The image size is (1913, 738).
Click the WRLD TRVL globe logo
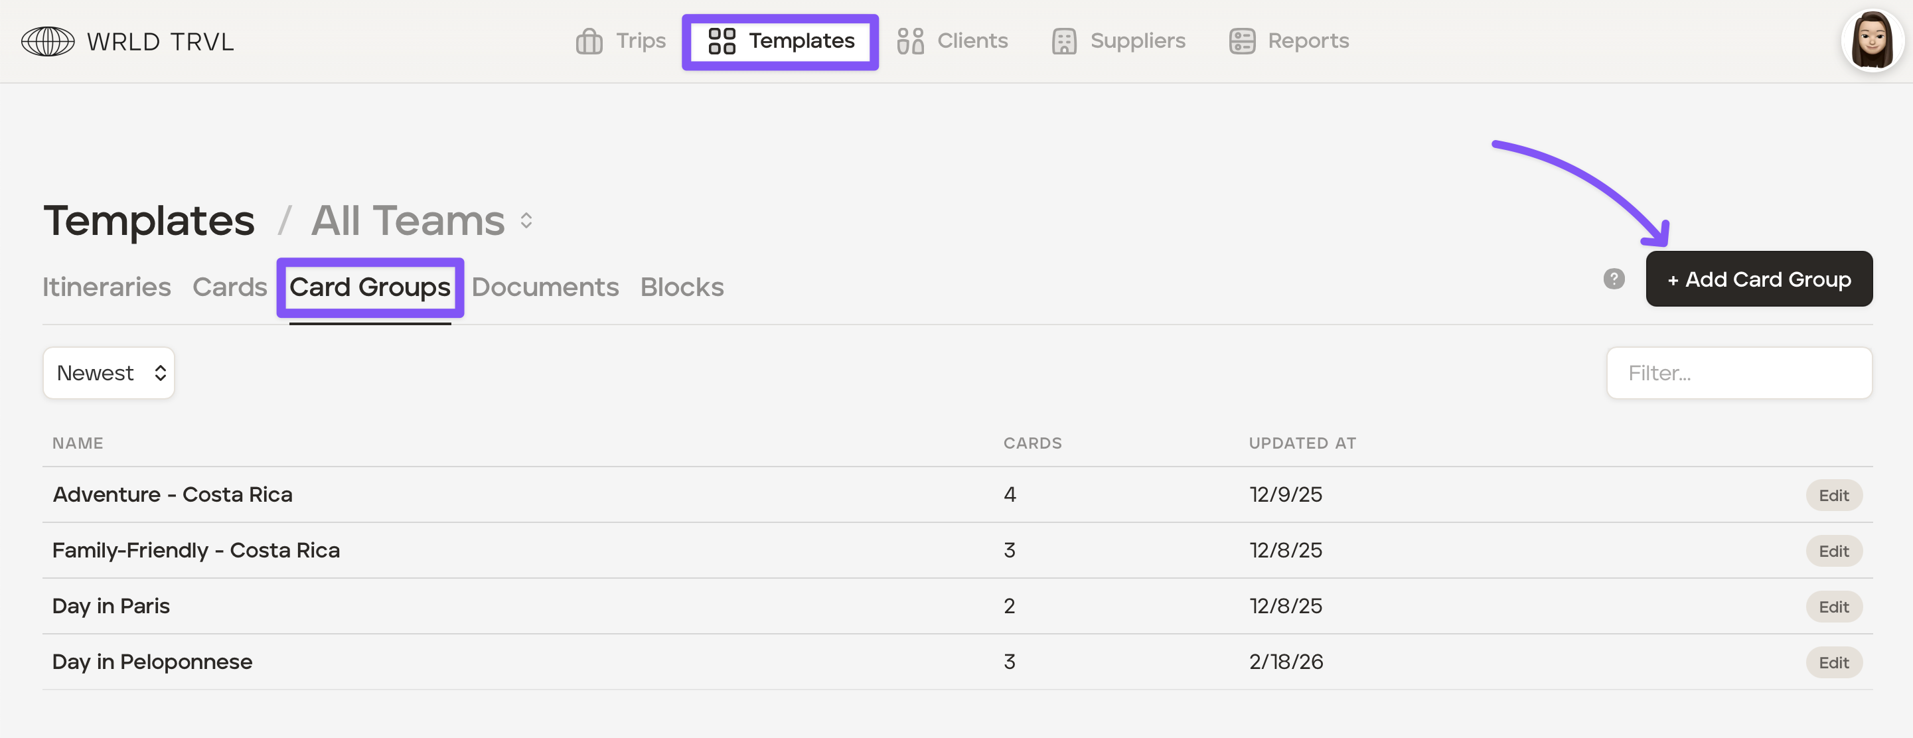click(x=48, y=42)
